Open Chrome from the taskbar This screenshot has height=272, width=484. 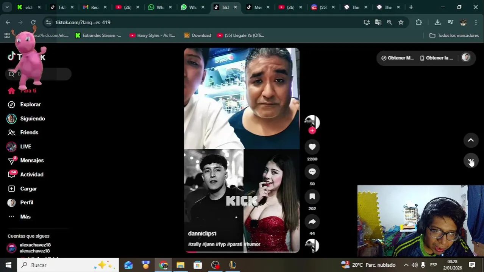tap(163, 265)
